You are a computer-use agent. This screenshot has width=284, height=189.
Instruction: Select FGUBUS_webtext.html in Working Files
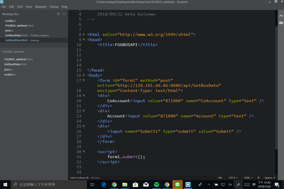tap(34, 26)
